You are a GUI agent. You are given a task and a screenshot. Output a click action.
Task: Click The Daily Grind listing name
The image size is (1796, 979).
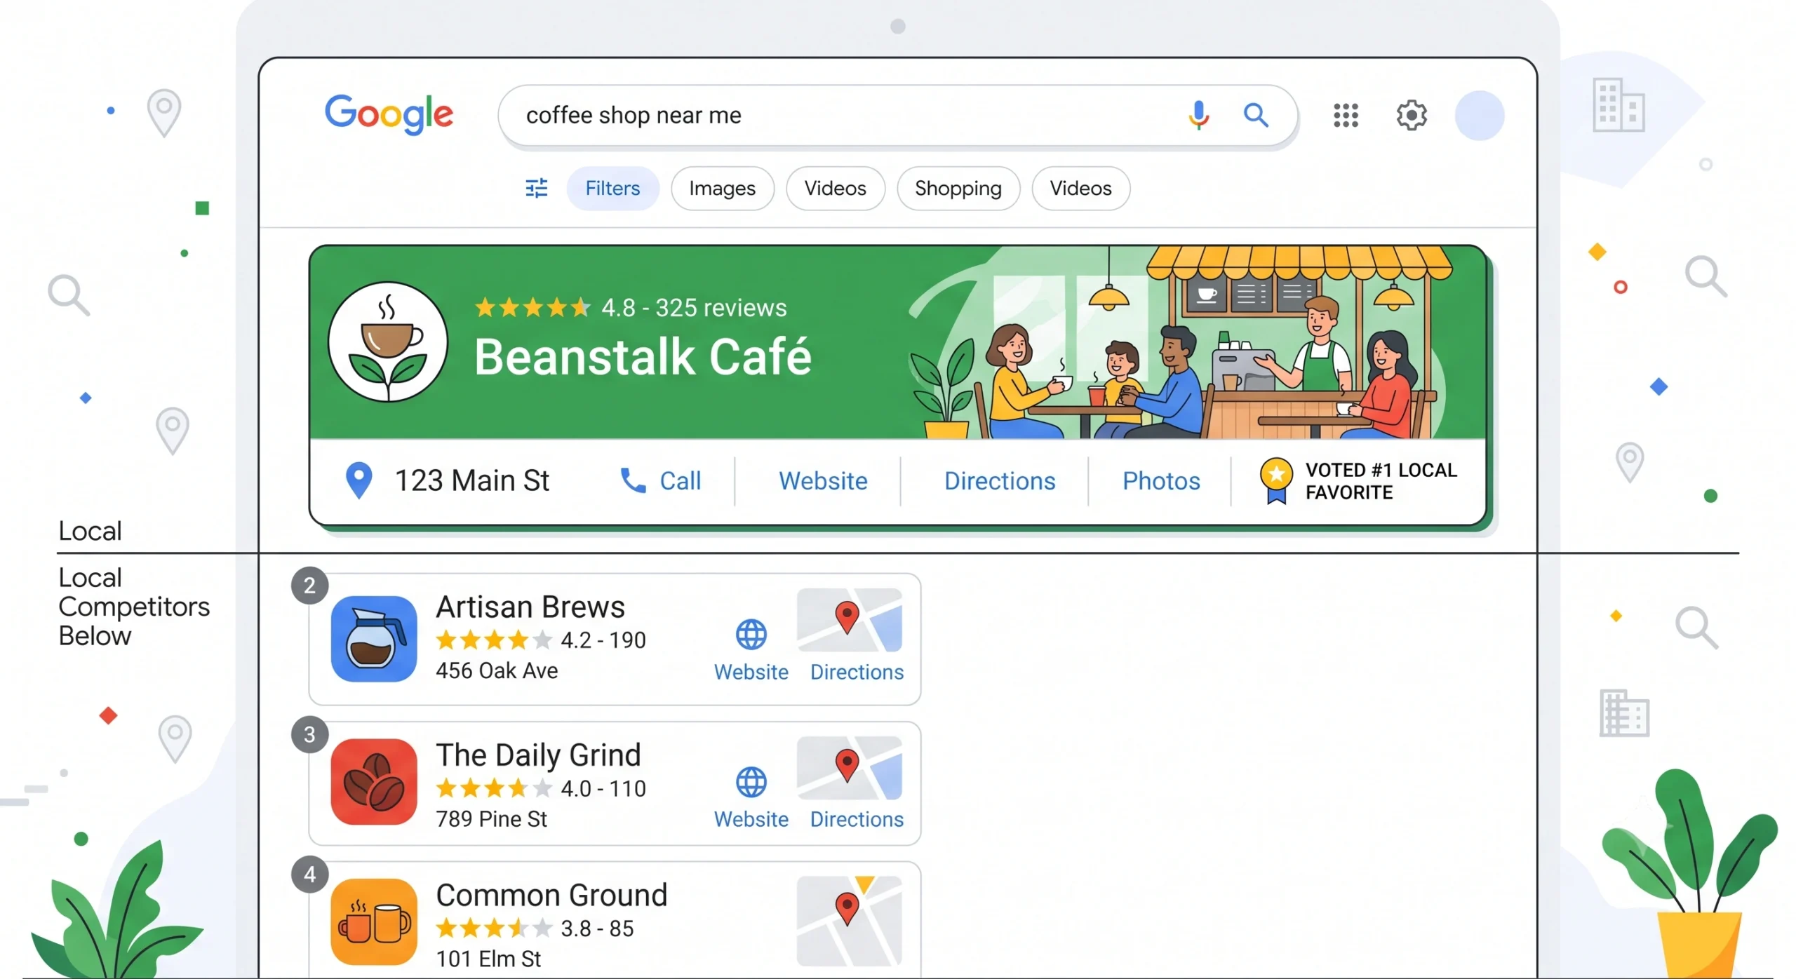pos(538,755)
